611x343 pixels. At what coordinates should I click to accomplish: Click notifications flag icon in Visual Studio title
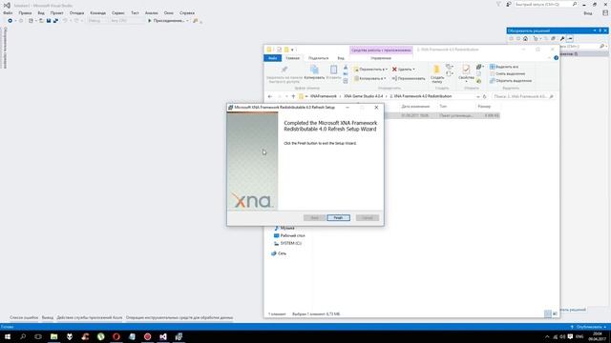(498, 4)
